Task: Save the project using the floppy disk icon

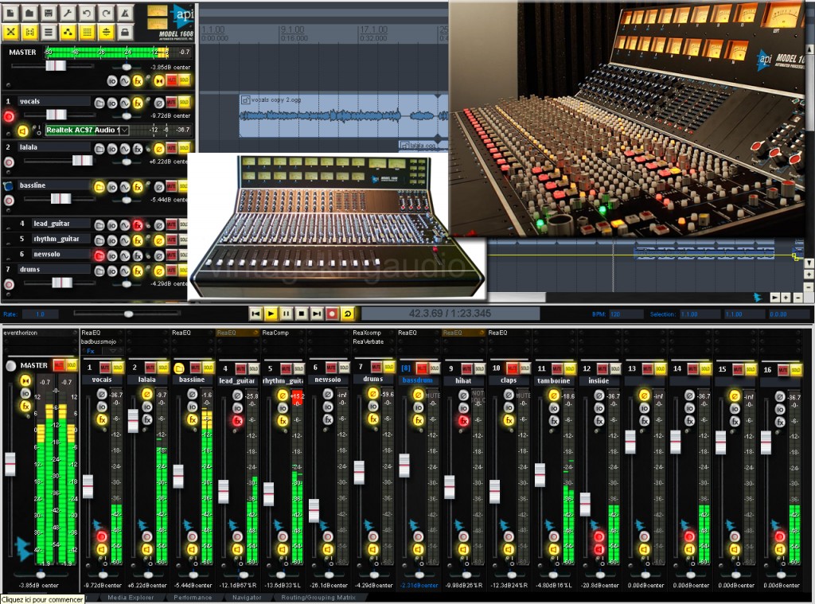Action: click(x=49, y=14)
